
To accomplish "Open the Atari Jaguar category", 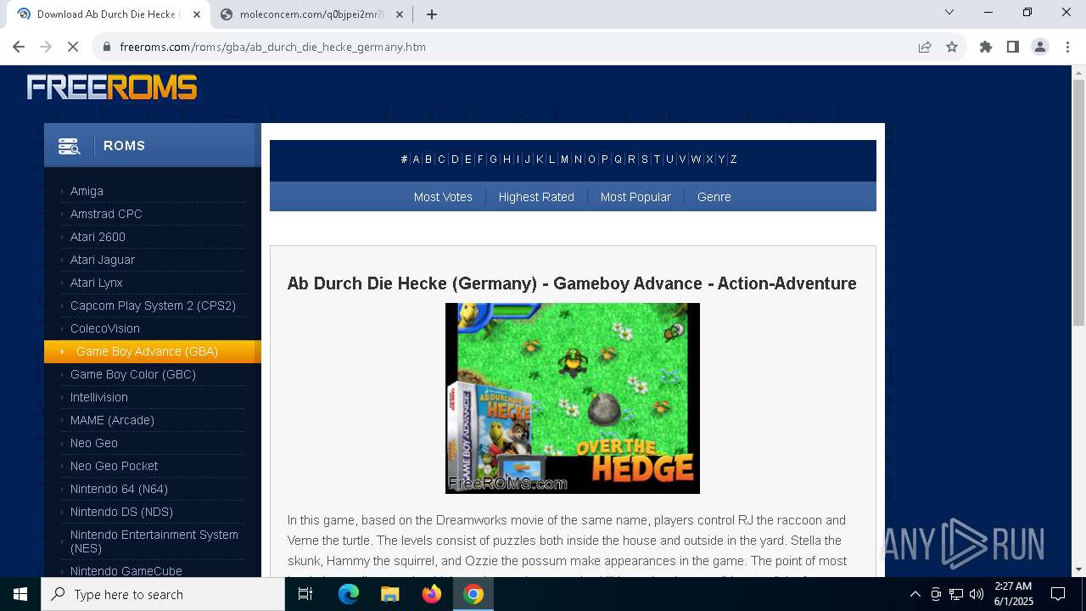I will point(103,260).
